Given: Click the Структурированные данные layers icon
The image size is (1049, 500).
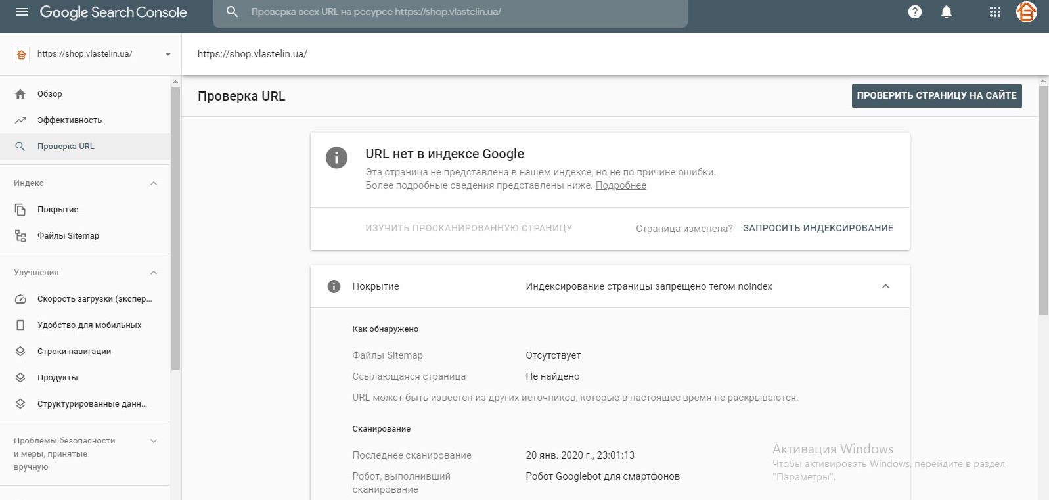Looking at the screenshot, I should [20, 404].
